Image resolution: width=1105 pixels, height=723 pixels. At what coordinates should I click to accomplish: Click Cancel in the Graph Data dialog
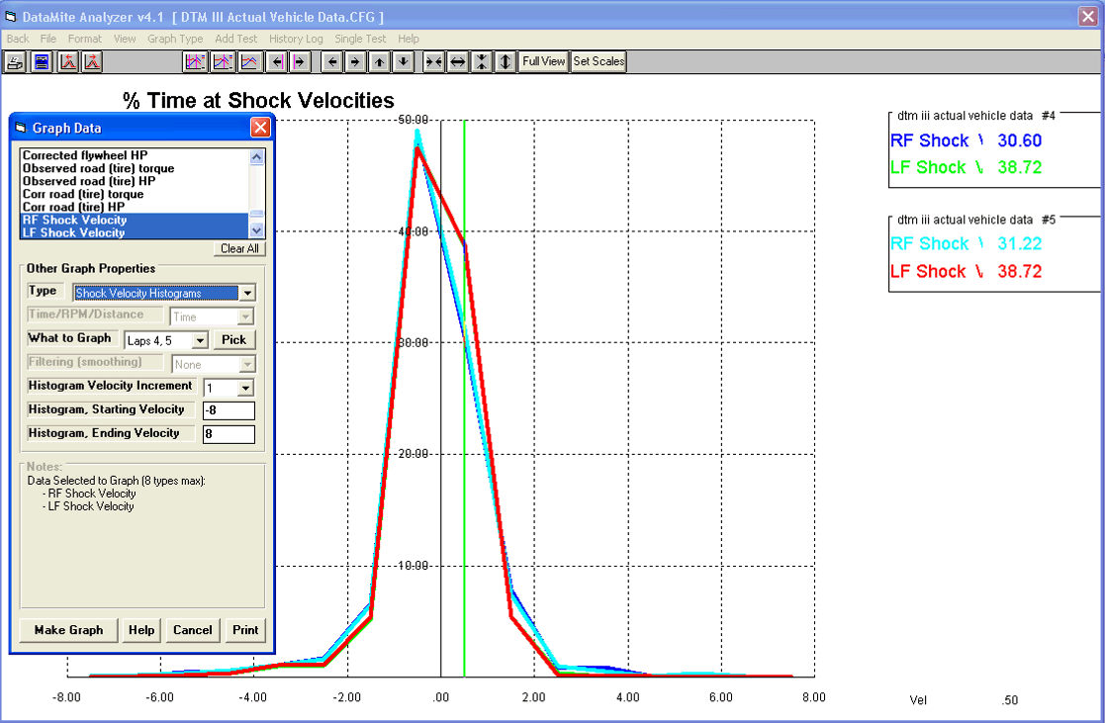(192, 630)
